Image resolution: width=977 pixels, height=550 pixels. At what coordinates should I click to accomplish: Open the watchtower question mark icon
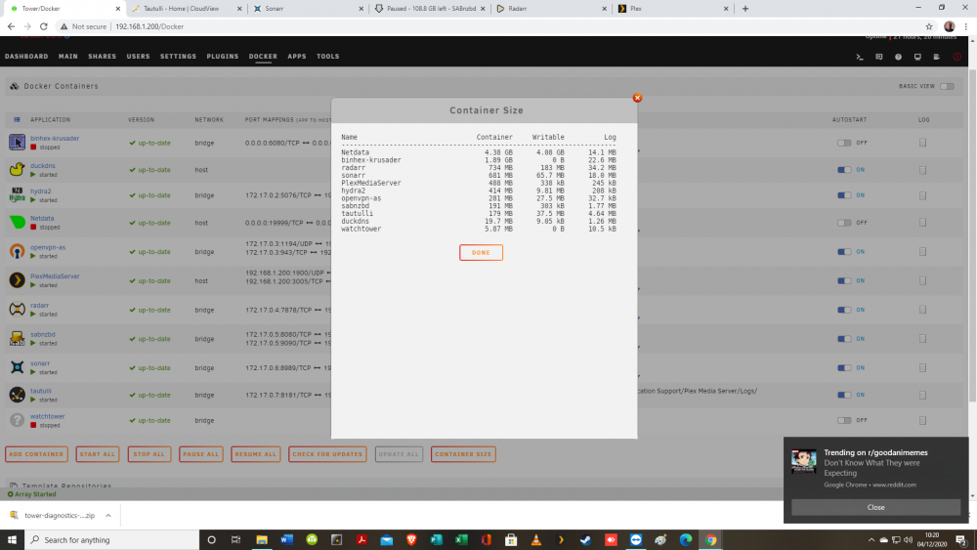click(17, 420)
